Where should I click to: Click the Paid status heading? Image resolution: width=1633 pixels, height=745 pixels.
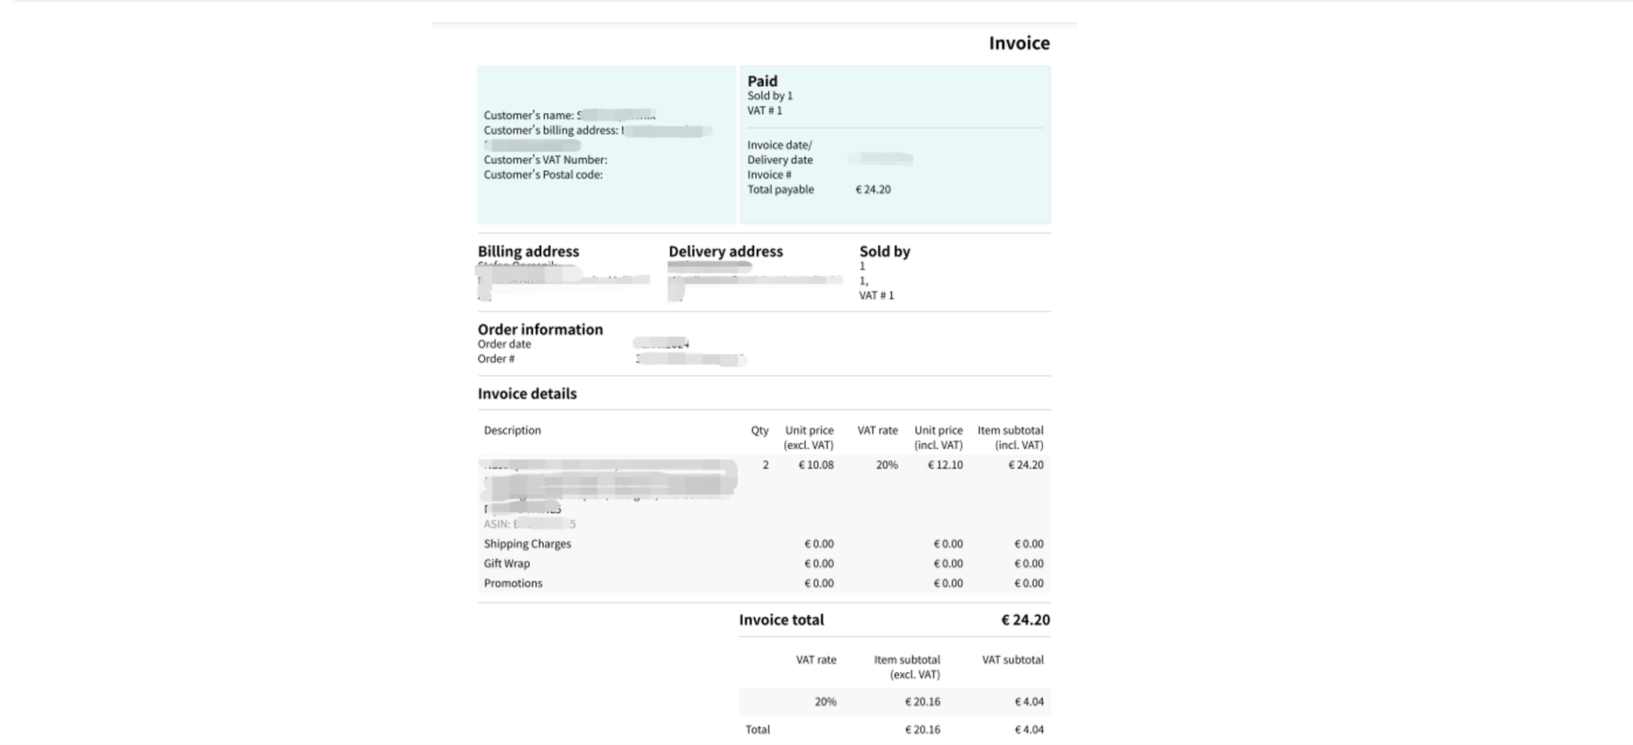762,80
